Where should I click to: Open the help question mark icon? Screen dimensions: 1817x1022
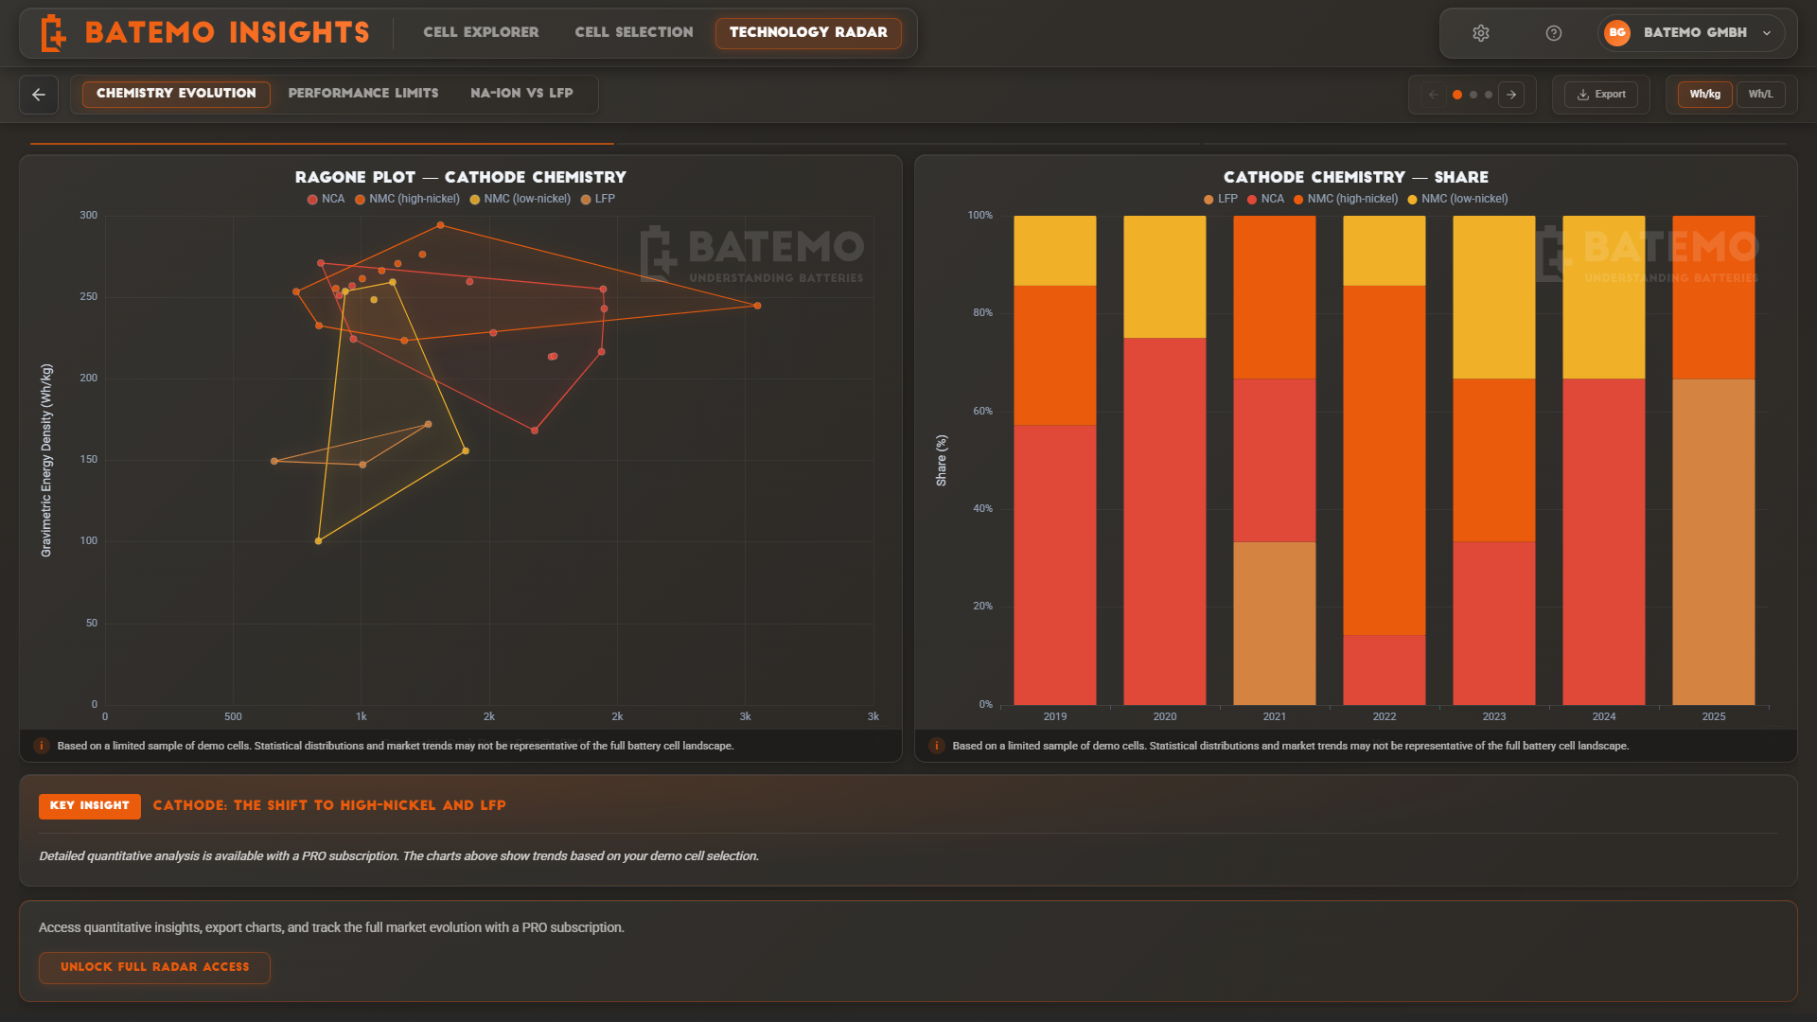point(1554,33)
